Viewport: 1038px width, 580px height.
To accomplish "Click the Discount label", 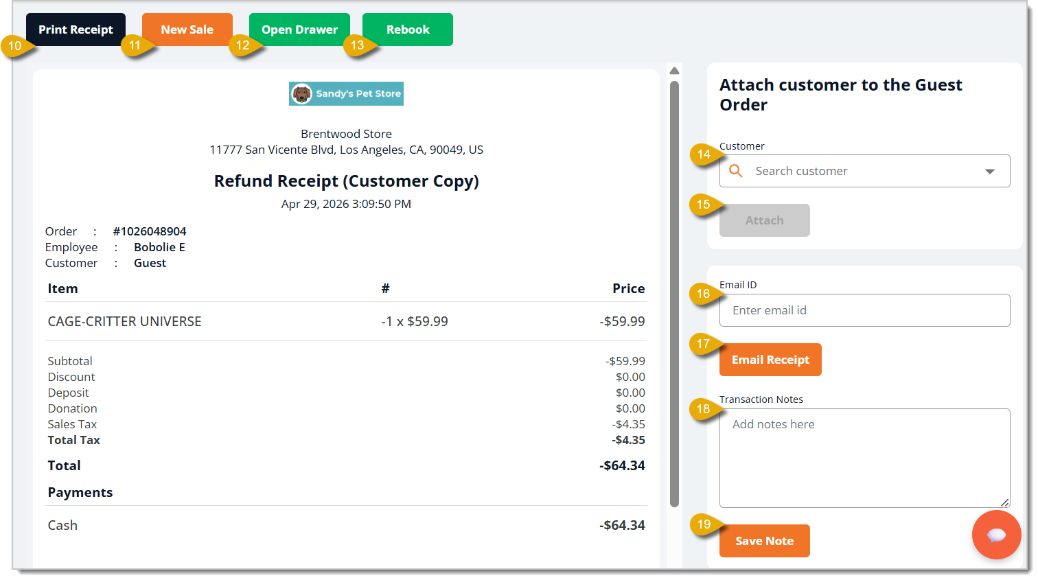I will coord(71,377).
